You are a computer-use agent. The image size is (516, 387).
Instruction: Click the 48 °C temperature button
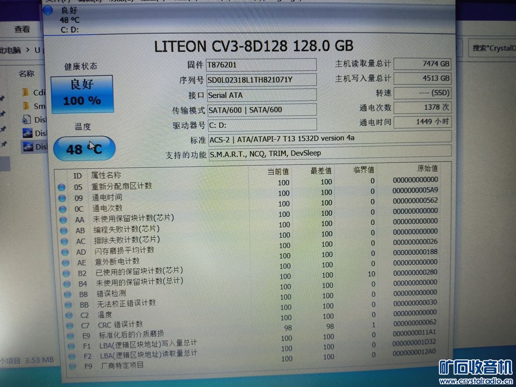click(x=84, y=149)
